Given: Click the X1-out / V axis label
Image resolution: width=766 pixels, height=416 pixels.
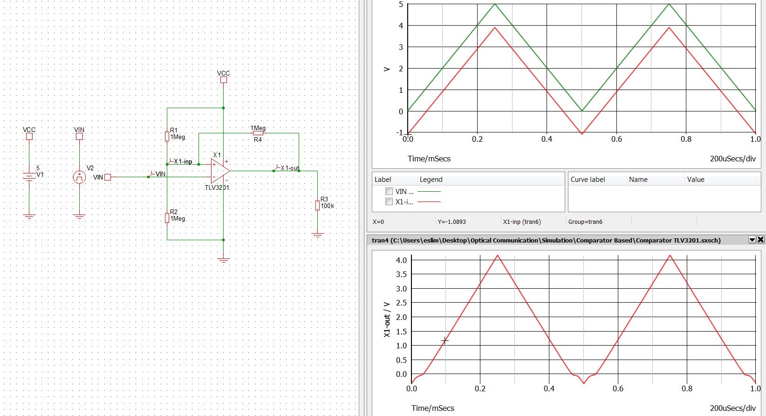Looking at the screenshot, I should click(x=387, y=319).
